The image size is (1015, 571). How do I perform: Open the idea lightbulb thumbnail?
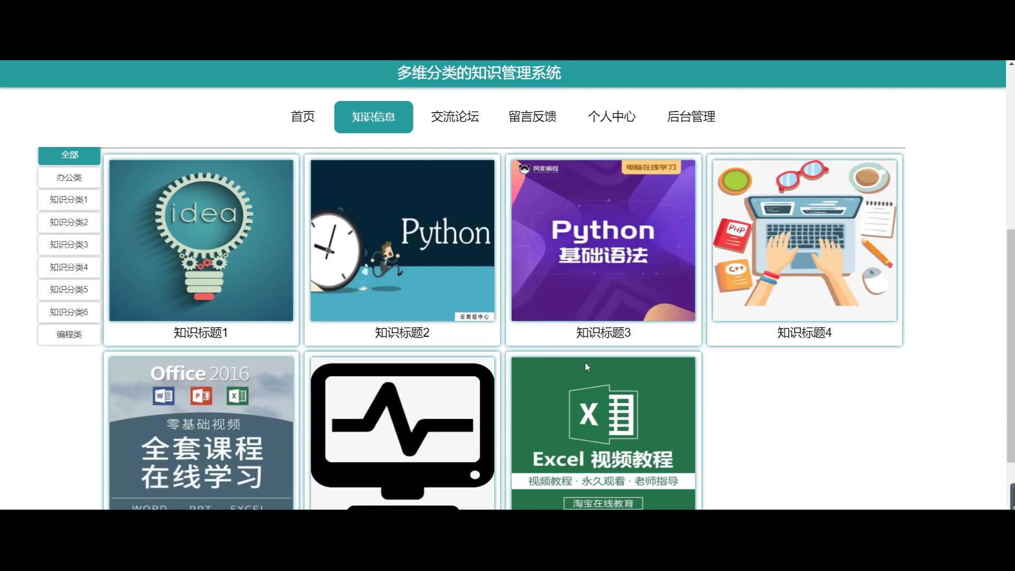click(x=201, y=241)
